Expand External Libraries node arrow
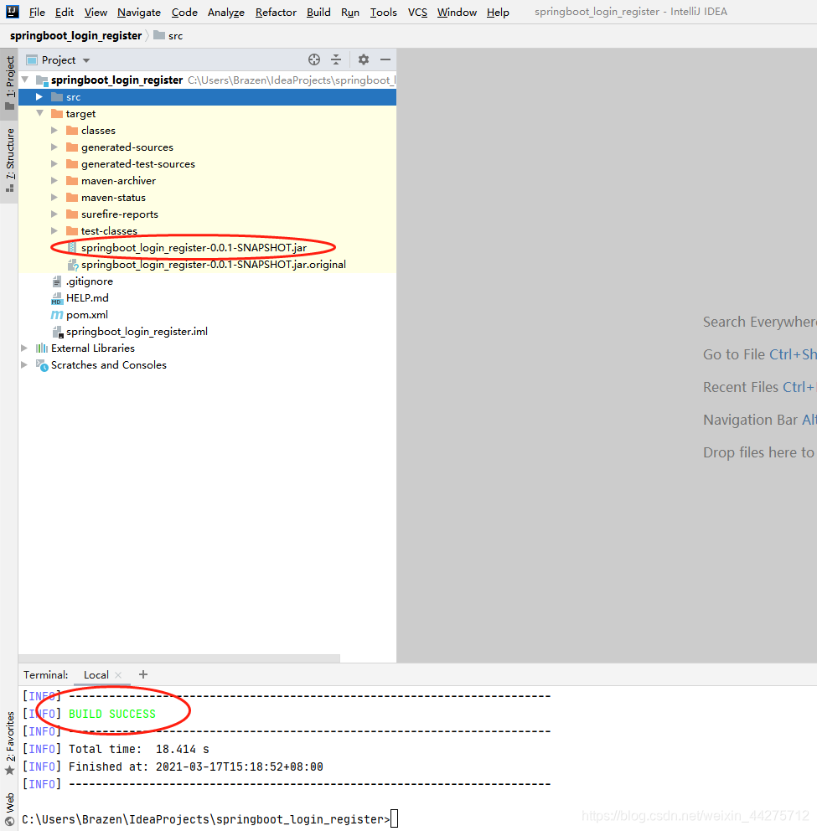The image size is (817, 831). [24, 348]
